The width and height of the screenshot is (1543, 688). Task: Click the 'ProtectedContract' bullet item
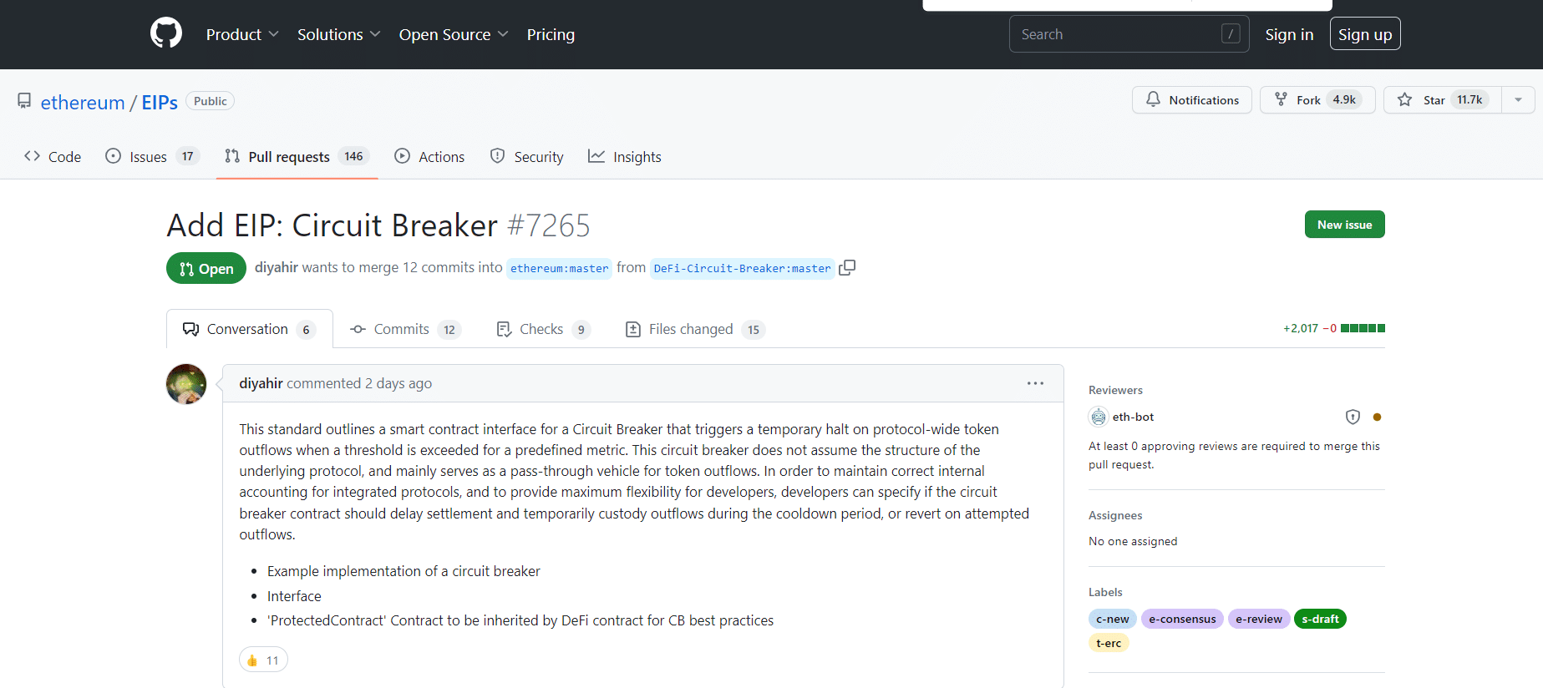tap(520, 620)
